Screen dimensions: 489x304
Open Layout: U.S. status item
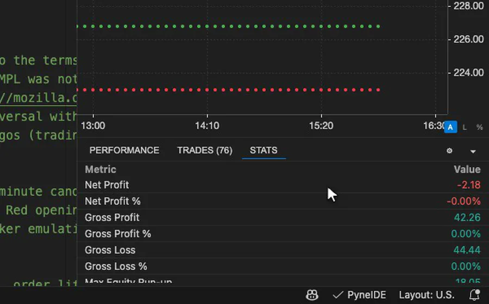pos(427,295)
